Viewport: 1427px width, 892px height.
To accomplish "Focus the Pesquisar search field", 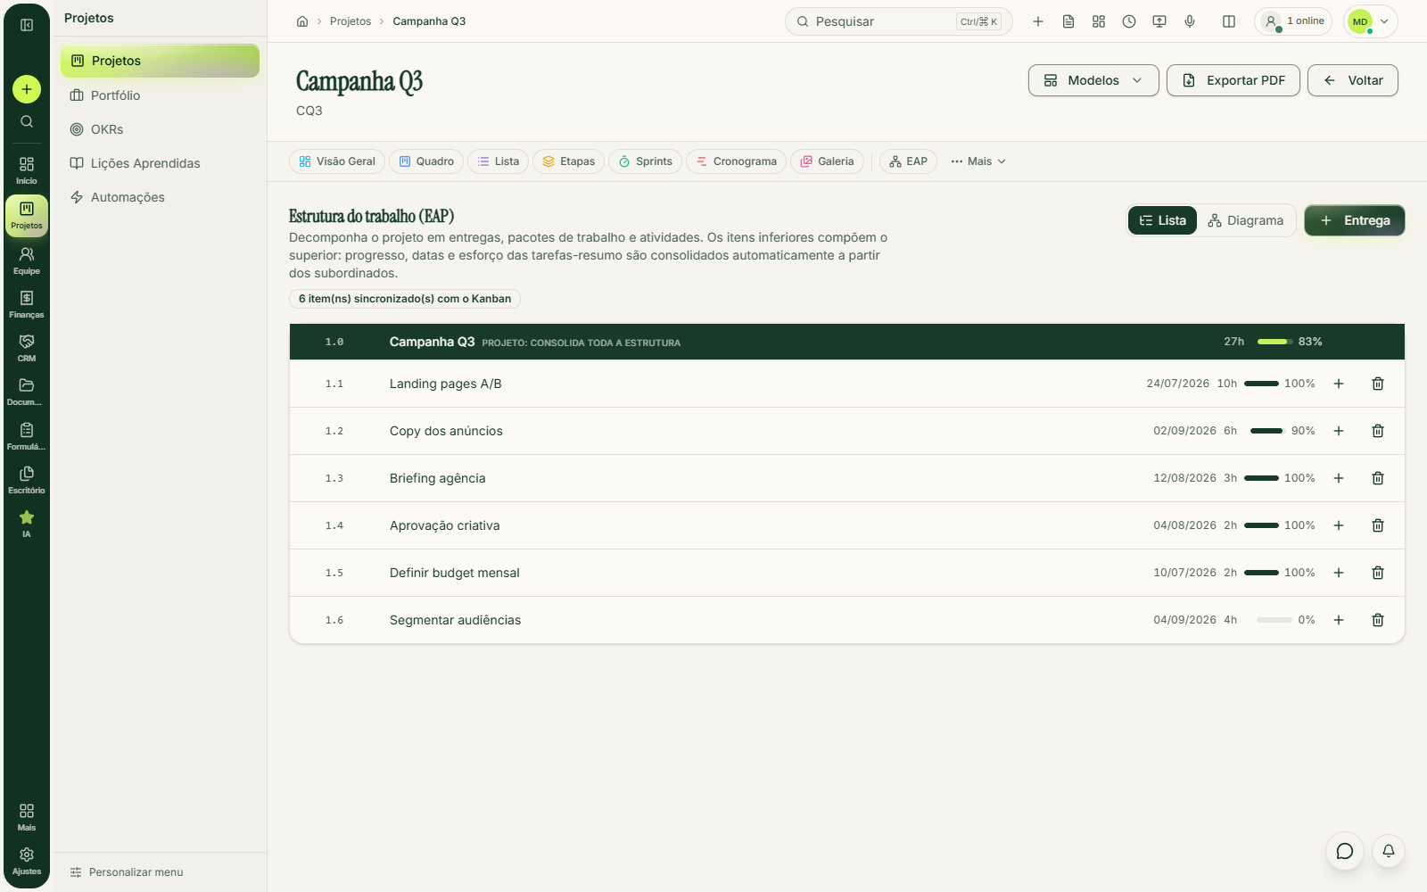I will [x=899, y=21].
